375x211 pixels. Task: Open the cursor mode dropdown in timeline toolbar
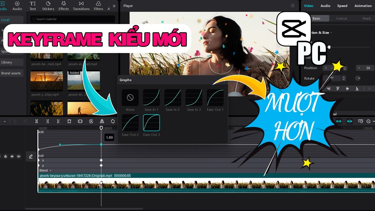click(x=4, y=121)
